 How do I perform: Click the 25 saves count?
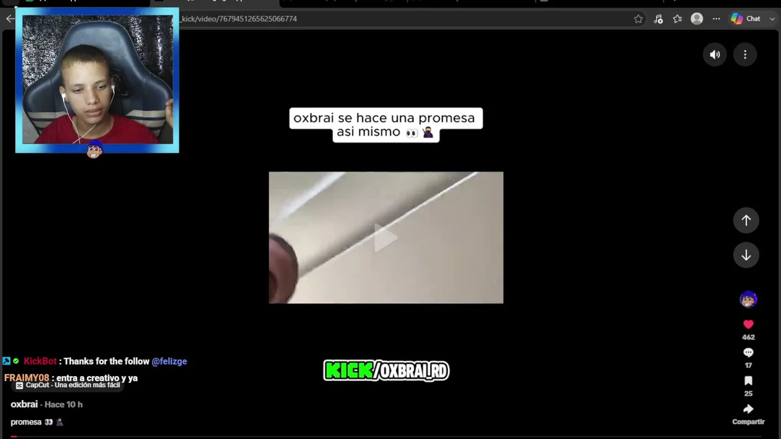tap(749, 393)
